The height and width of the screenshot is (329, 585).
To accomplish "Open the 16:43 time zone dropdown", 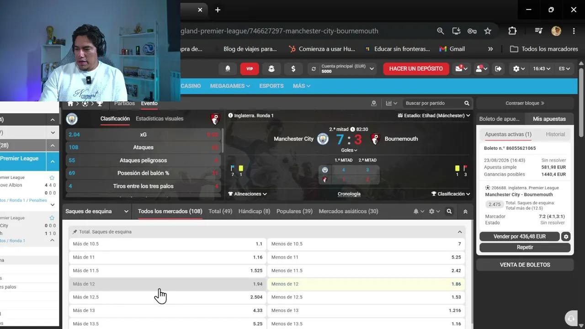I will coord(541,69).
